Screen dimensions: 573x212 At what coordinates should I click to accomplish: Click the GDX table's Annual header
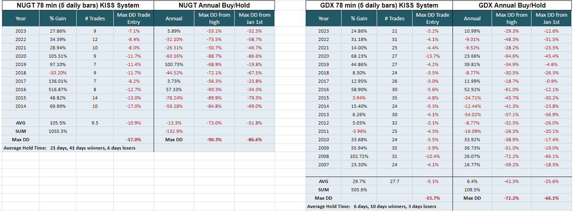coord(472,18)
